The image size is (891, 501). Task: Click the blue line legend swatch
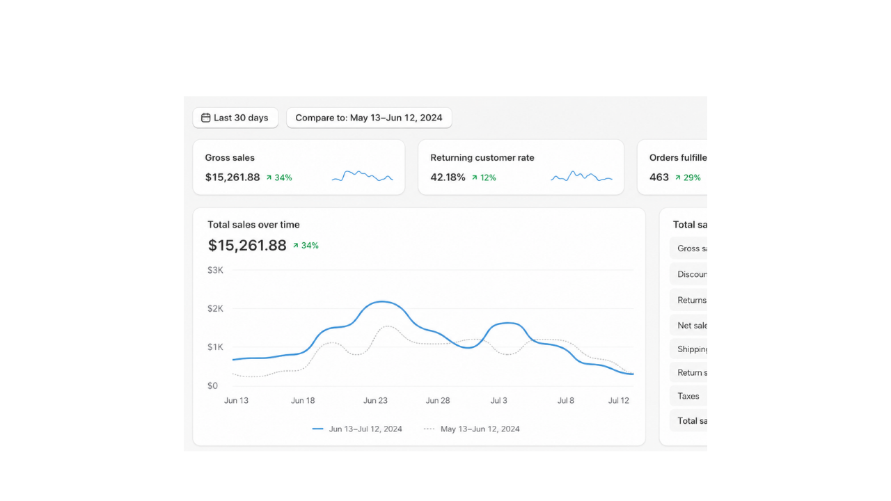318,429
